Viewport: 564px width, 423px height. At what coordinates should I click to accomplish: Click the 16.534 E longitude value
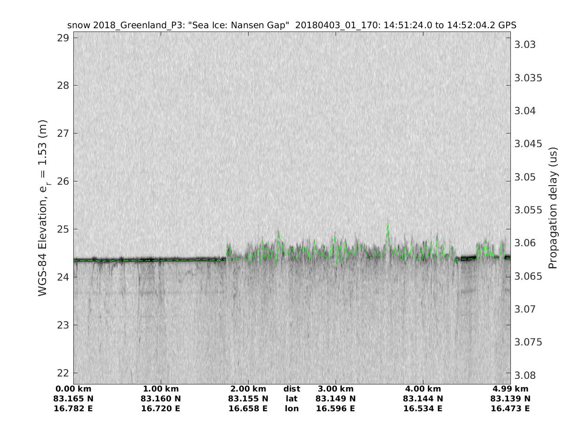pyautogui.click(x=423, y=408)
